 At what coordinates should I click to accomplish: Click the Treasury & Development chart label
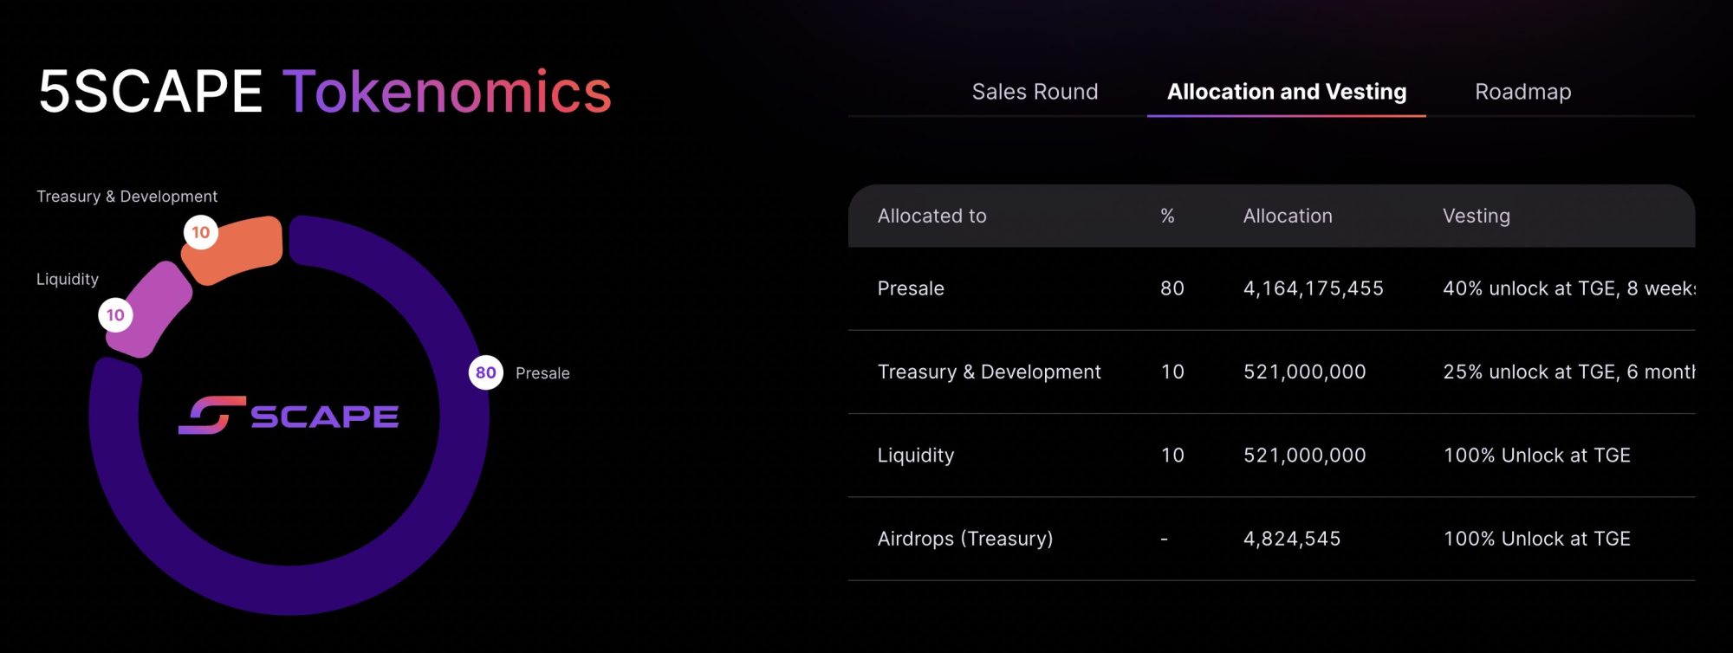(x=127, y=197)
